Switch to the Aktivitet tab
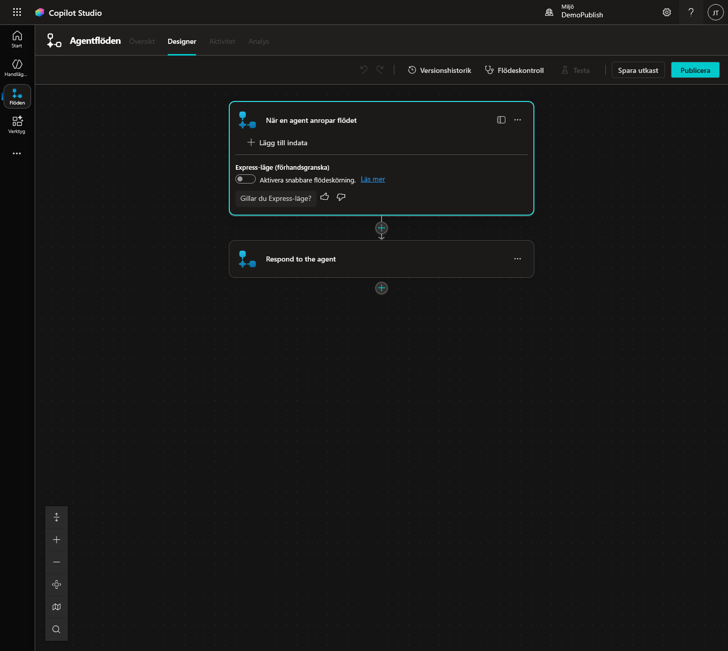728x651 pixels. click(x=222, y=41)
